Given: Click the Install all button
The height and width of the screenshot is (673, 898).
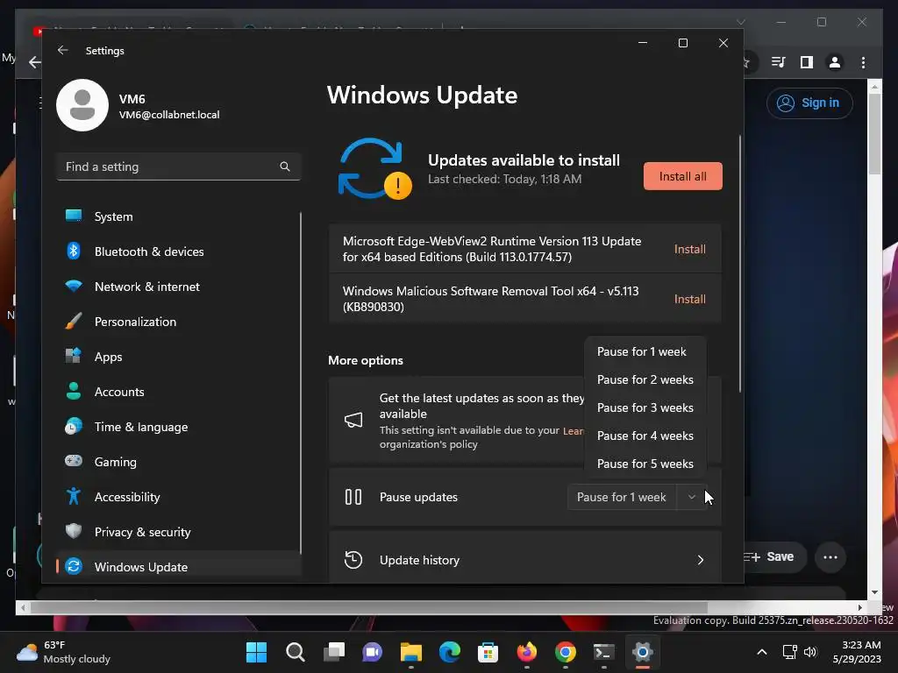Looking at the screenshot, I should point(682,176).
